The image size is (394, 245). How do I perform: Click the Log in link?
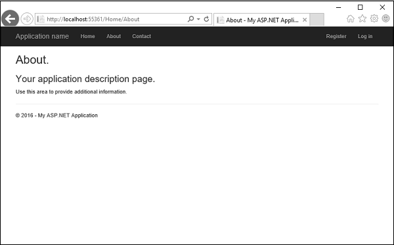tap(365, 36)
